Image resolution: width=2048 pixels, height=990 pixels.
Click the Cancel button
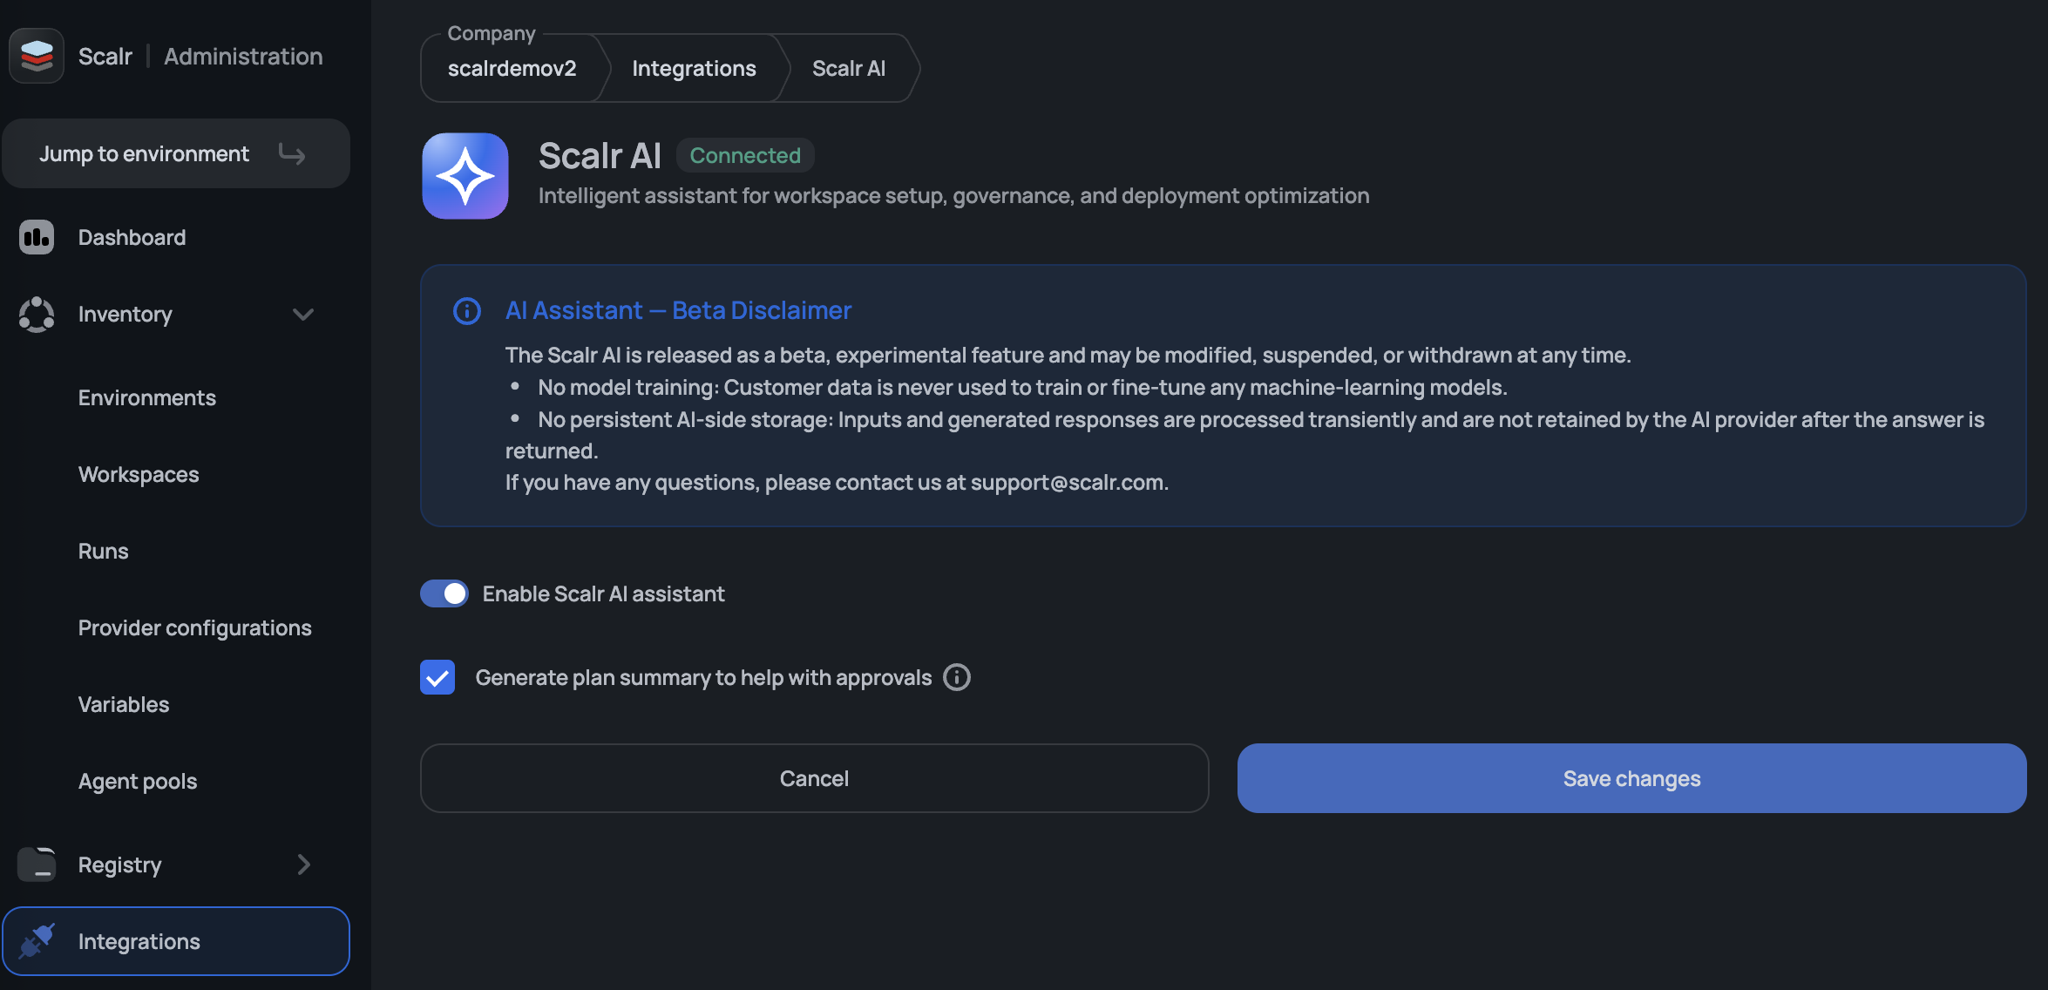(814, 778)
